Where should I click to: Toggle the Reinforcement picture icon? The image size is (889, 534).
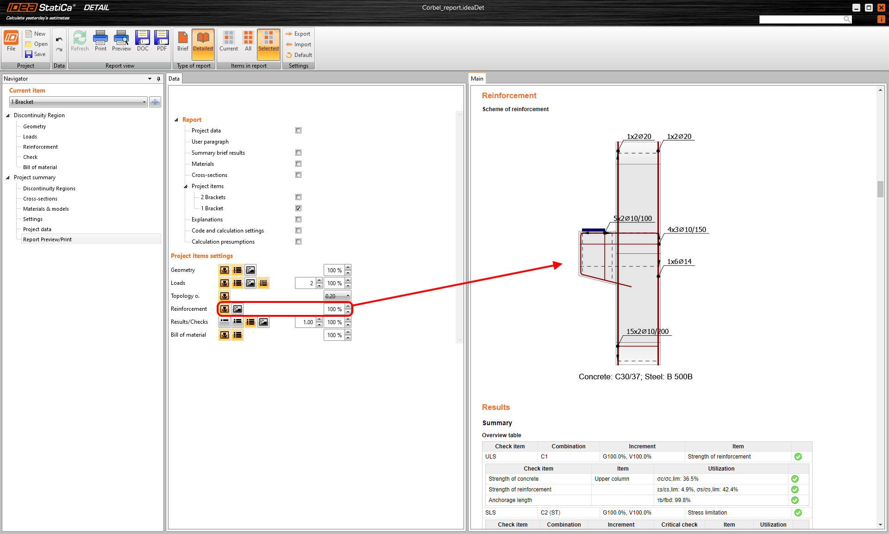pyautogui.click(x=238, y=309)
